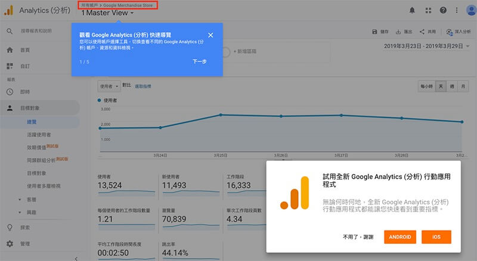
Task: Click the Insights icon in toolbar
Action: pyautogui.click(x=449, y=32)
